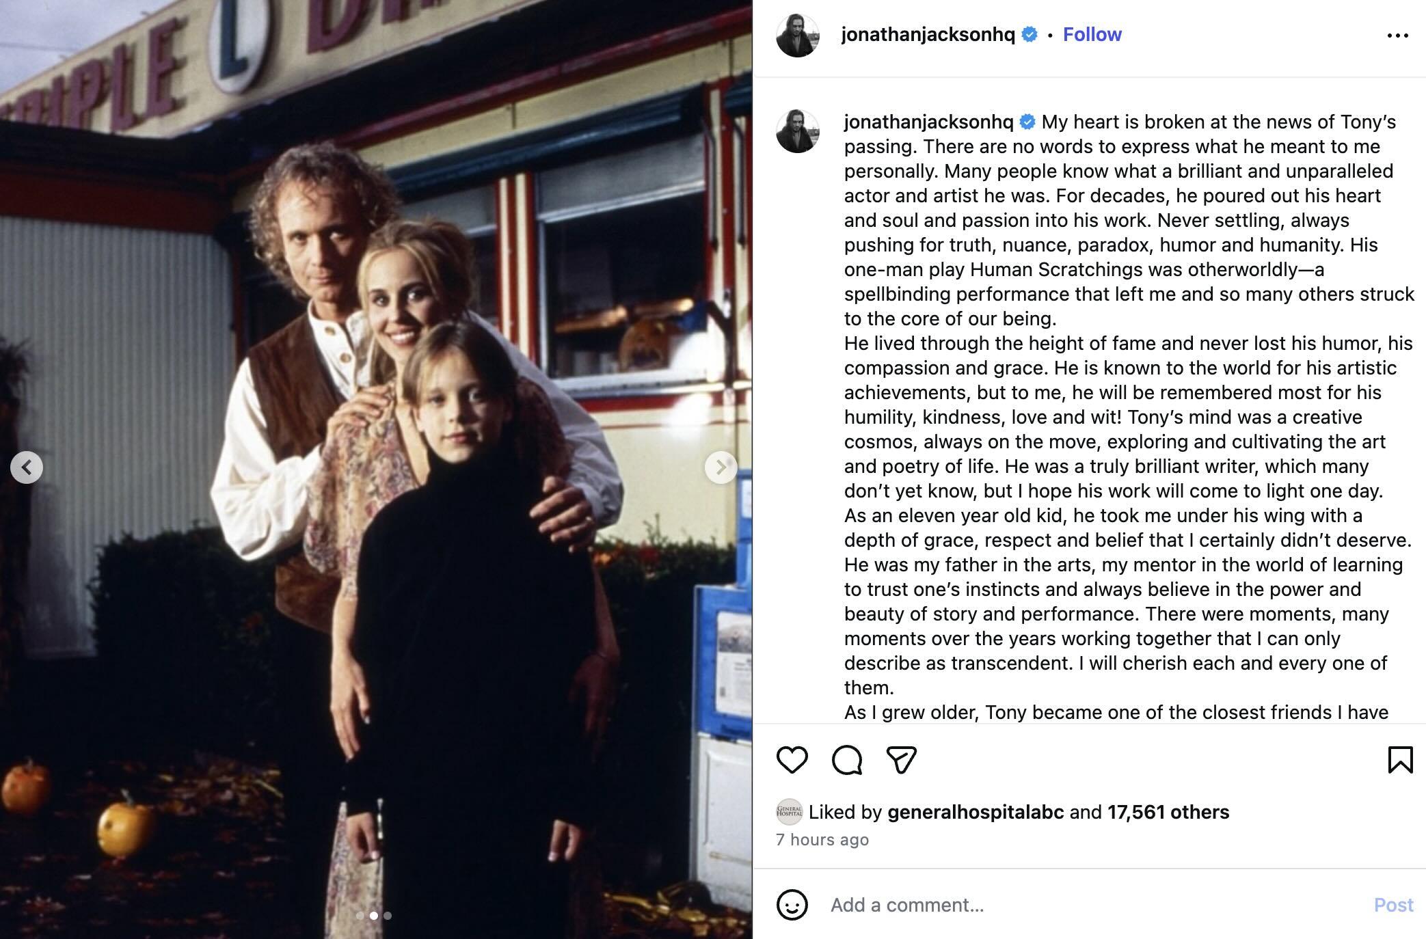This screenshot has width=1426, height=939.
Task: Focus the Add a comment field
Action: pyautogui.click(x=1094, y=905)
